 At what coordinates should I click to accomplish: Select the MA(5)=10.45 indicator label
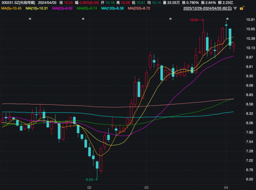coord(11,8)
